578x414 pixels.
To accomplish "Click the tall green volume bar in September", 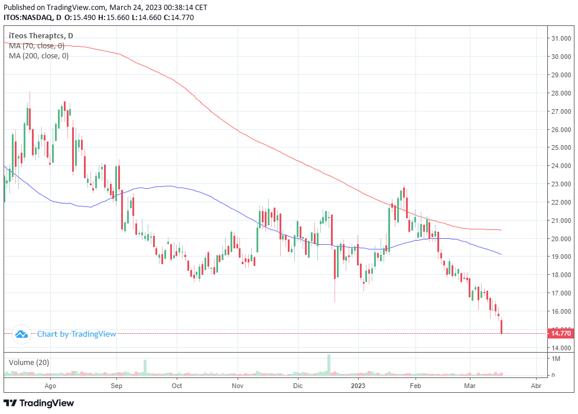I will pos(145,367).
